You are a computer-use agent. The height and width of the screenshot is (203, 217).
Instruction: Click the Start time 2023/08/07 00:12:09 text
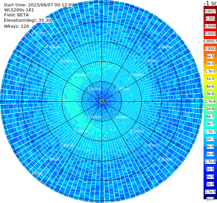point(39,5)
